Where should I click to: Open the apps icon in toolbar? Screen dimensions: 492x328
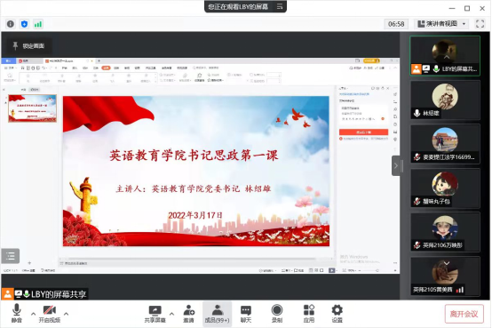click(x=309, y=309)
